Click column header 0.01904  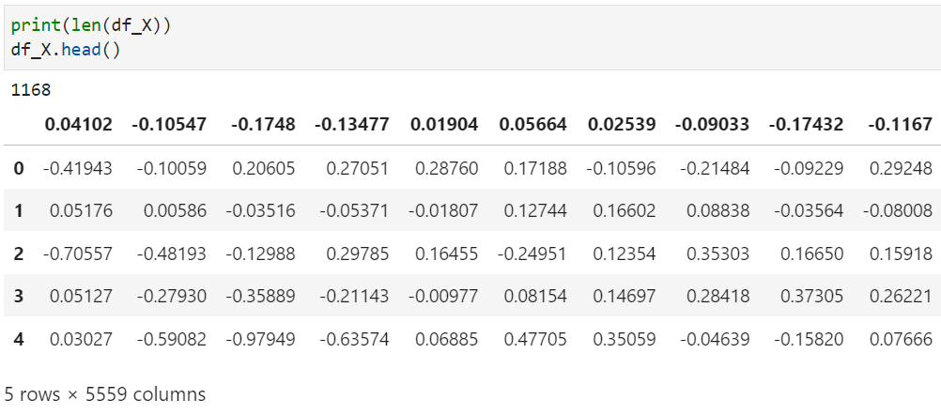[444, 124]
